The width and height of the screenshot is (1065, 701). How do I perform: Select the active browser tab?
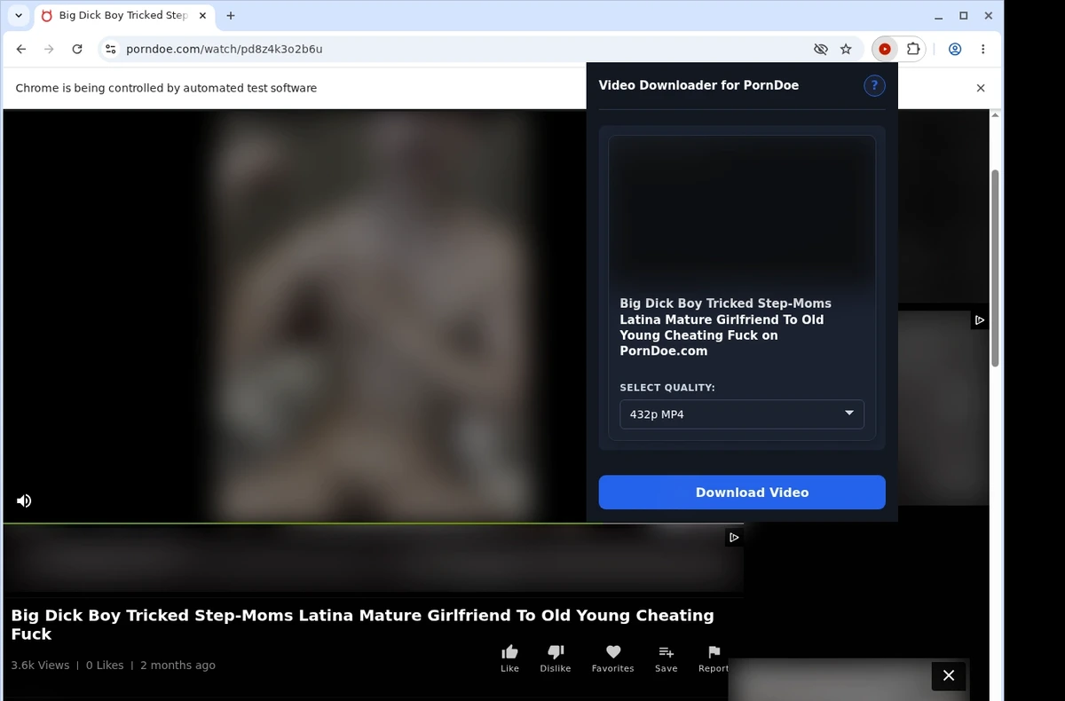(x=124, y=15)
